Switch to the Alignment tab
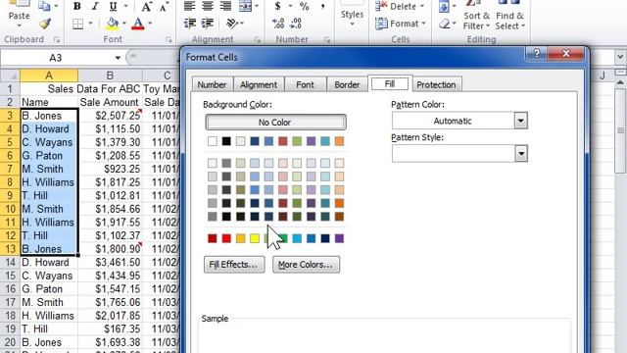This screenshot has height=353, width=627. click(259, 84)
